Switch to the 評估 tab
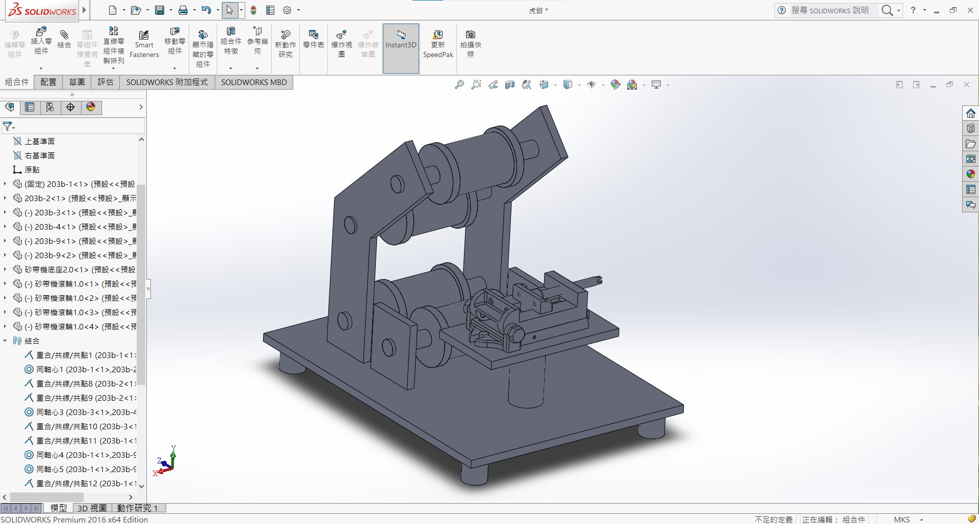 105,82
